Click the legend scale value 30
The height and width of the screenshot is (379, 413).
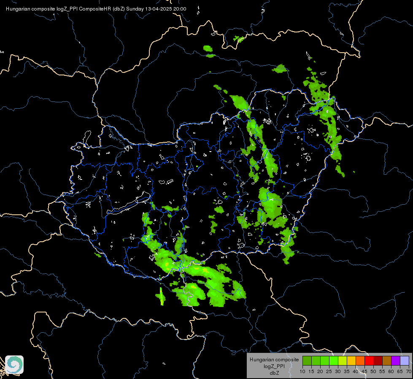tap(338, 372)
